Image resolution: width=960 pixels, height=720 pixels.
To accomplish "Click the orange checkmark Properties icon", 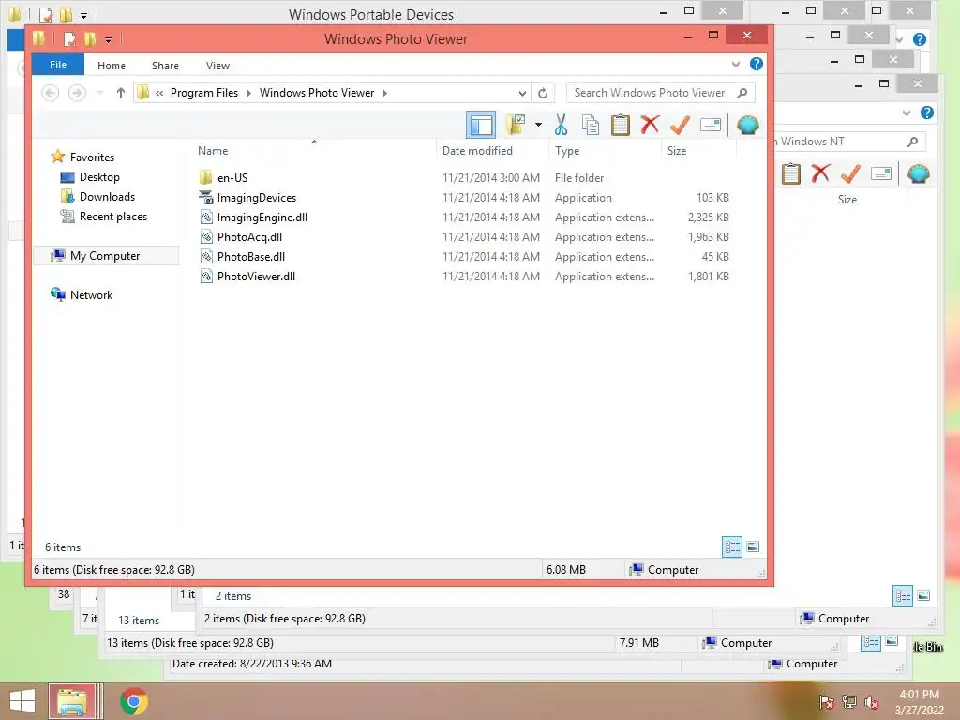I will click(x=680, y=125).
